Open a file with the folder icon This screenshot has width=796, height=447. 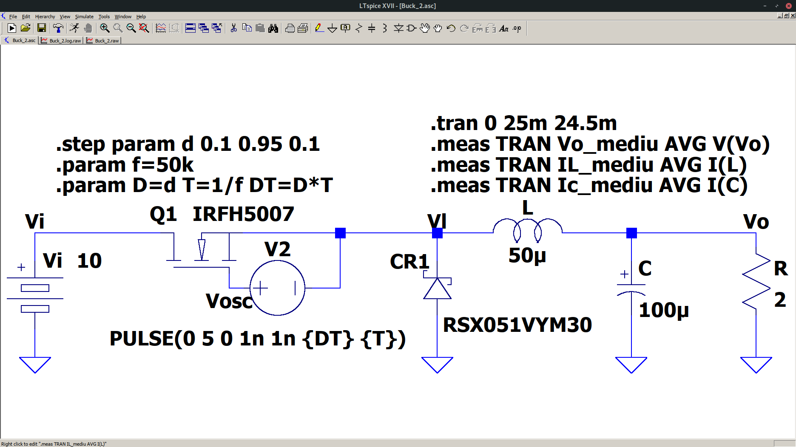pyautogui.click(x=26, y=28)
